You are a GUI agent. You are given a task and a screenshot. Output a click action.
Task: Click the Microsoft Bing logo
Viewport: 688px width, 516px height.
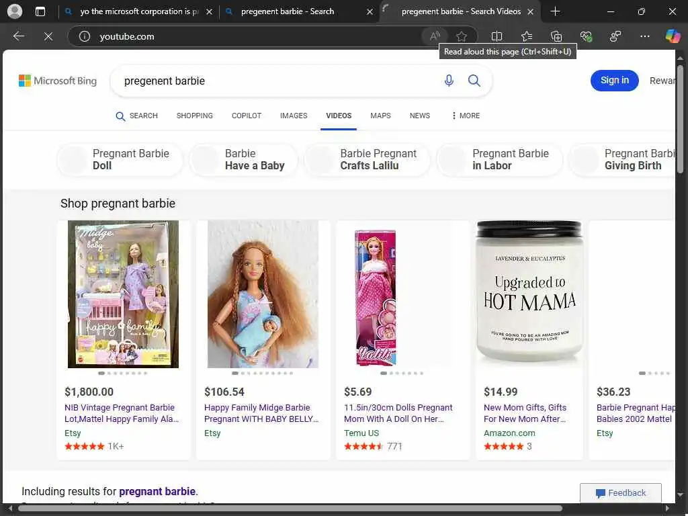pyautogui.click(x=58, y=81)
